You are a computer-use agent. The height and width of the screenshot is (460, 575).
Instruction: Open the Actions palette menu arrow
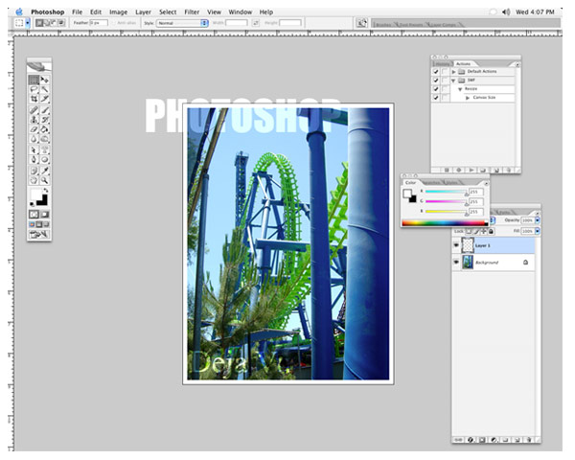[517, 64]
